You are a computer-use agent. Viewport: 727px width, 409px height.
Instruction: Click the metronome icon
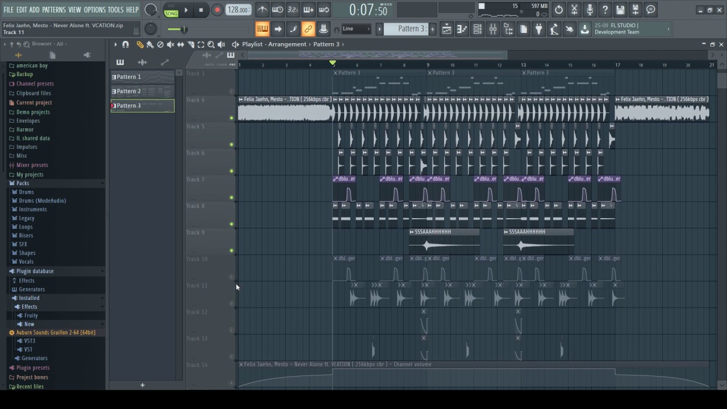click(262, 10)
